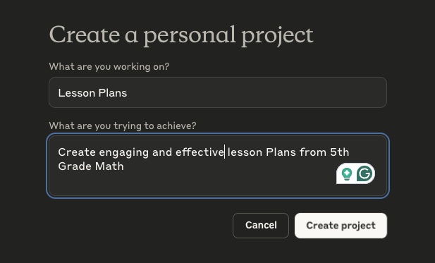Place cursor on 'Math' in the description
The image size is (435, 263).
point(109,166)
